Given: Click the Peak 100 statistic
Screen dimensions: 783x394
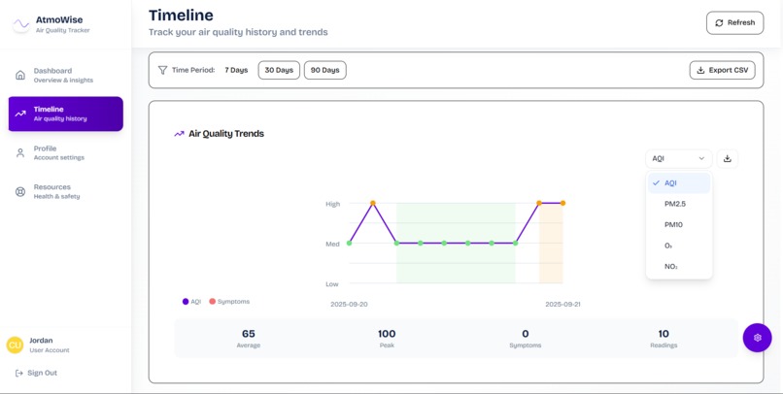Looking at the screenshot, I should point(387,338).
